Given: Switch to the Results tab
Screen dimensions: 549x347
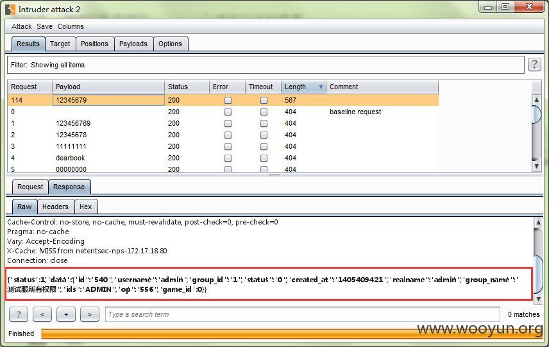Looking at the screenshot, I should pos(28,44).
